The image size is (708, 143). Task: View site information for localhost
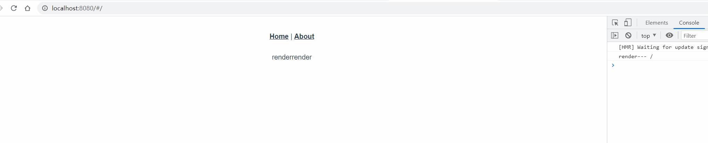[45, 8]
